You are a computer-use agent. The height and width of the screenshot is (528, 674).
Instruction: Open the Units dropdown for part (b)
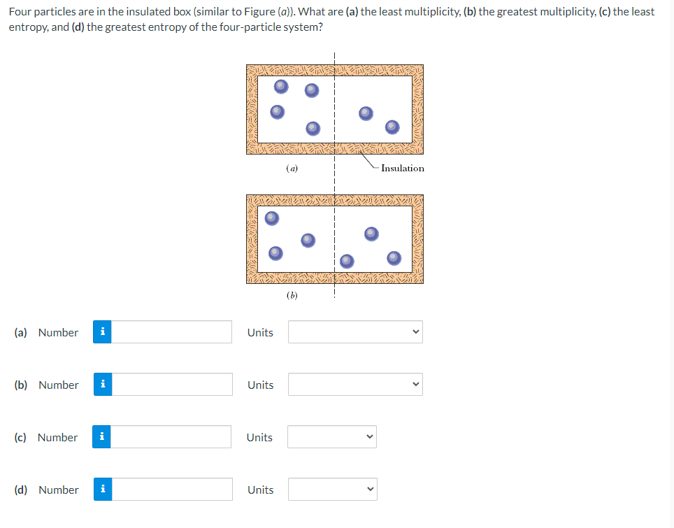[x=355, y=384]
